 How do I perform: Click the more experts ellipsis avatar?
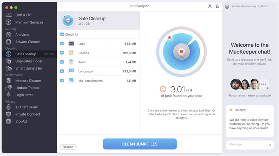point(264,84)
